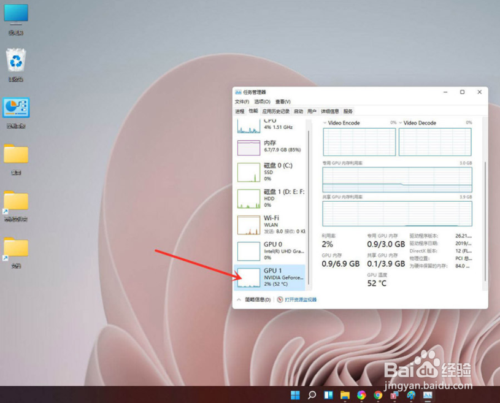Open the 文件(F) menu
This screenshot has width=500, height=403.
click(x=242, y=102)
